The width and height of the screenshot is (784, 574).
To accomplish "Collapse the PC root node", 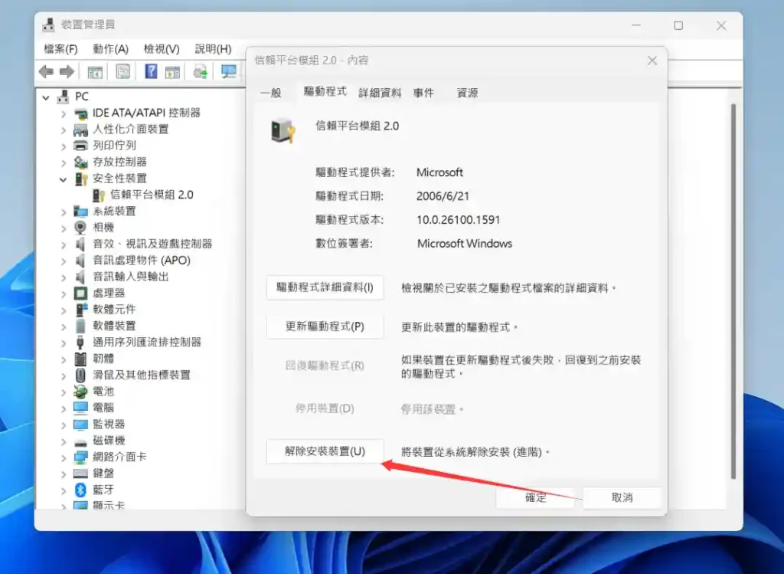I will click(x=46, y=97).
